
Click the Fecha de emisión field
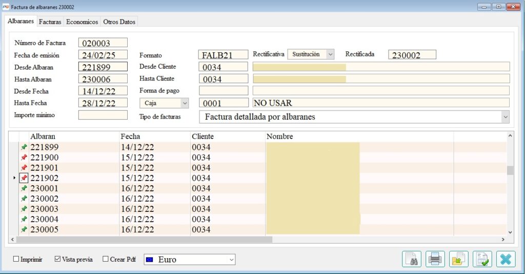(x=103, y=55)
